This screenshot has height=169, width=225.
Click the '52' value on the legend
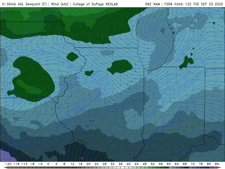(153, 164)
